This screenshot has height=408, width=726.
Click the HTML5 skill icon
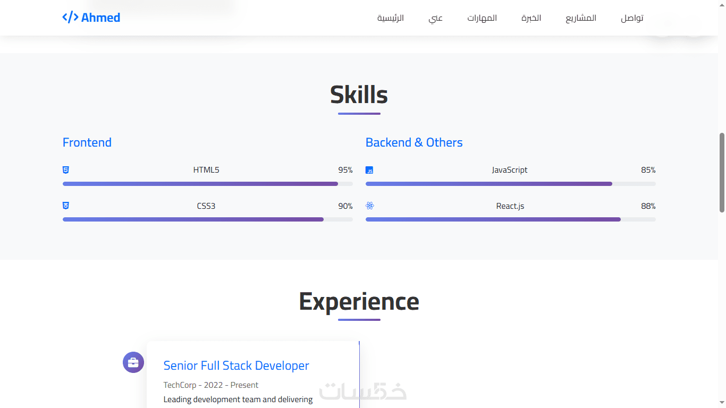[66, 170]
